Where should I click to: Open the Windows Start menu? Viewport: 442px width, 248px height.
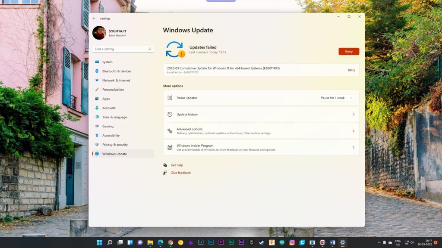click(100, 242)
